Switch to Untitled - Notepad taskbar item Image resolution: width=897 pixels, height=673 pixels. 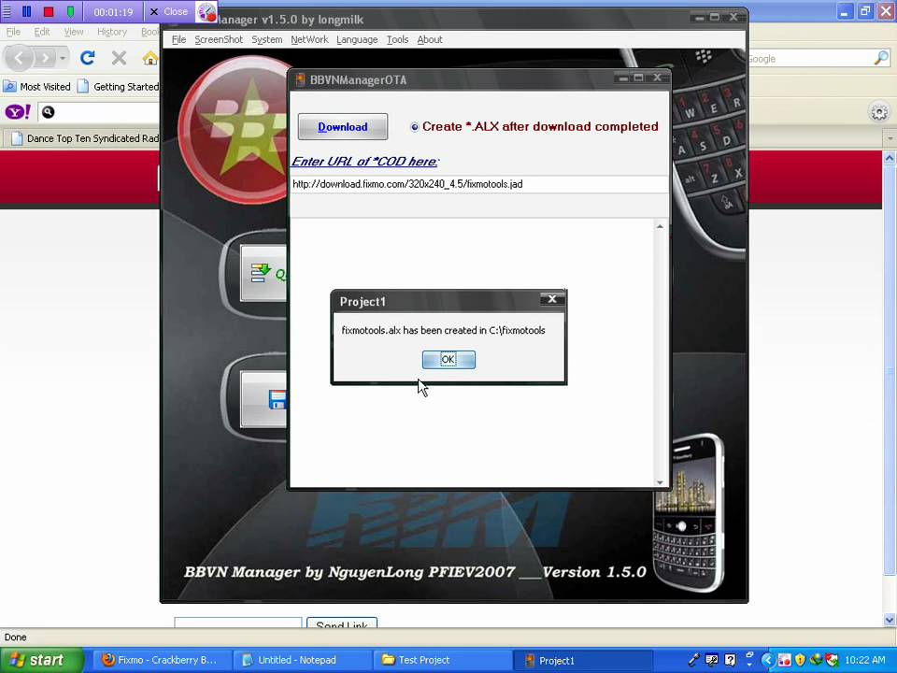point(302,660)
